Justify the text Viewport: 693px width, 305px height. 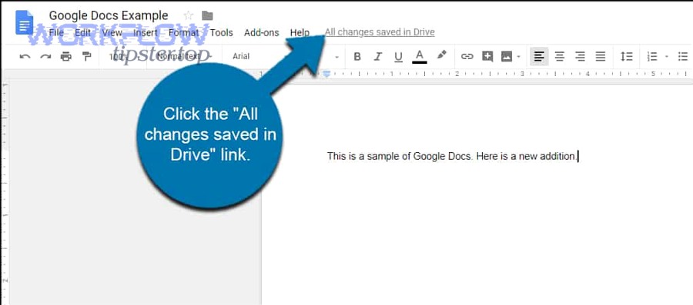(600, 56)
